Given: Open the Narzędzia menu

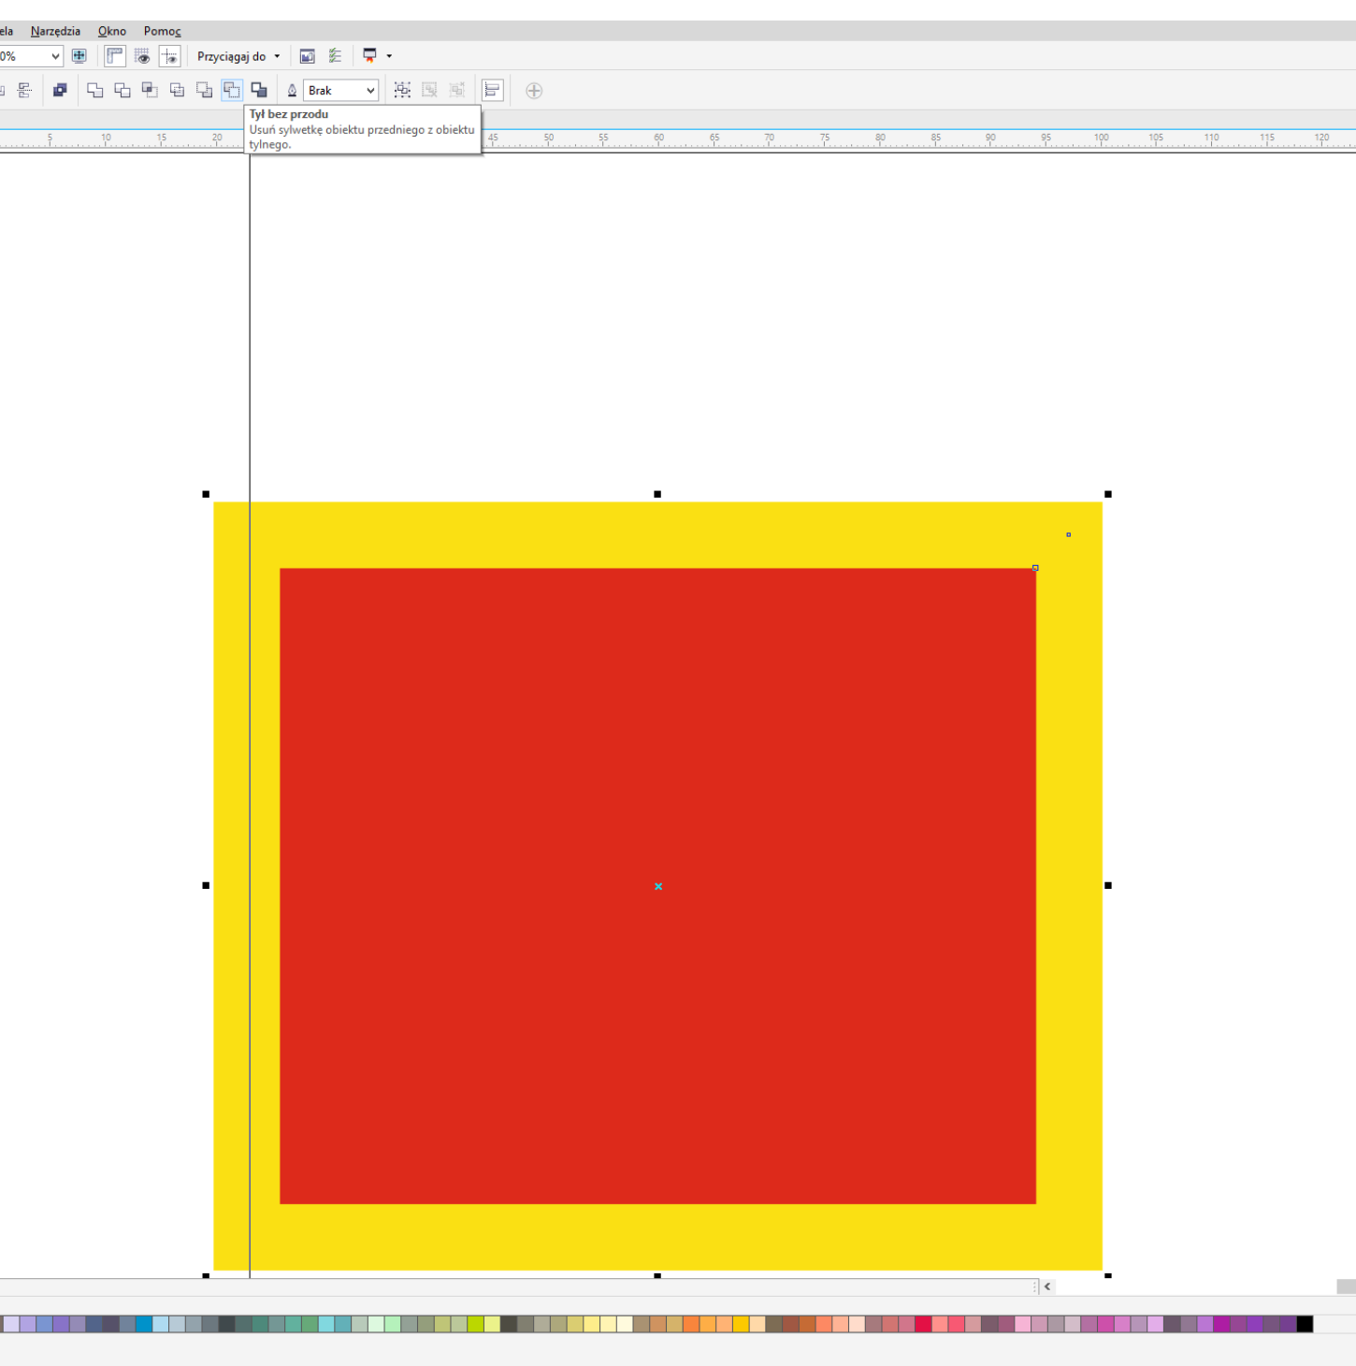Looking at the screenshot, I should point(55,31).
